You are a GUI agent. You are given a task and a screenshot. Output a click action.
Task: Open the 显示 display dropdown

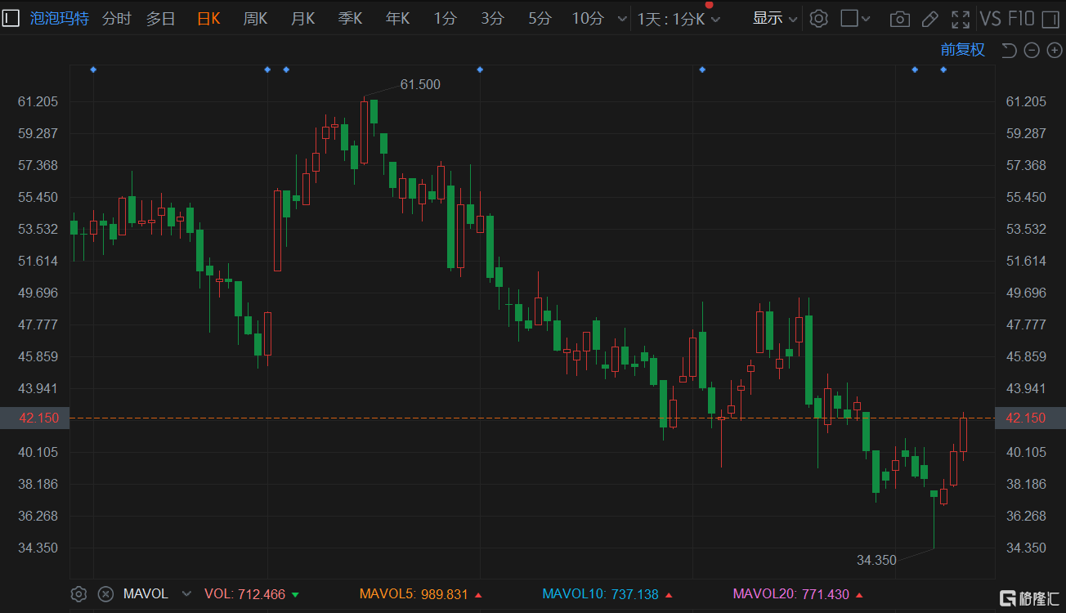pyautogui.click(x=775, y=18)
